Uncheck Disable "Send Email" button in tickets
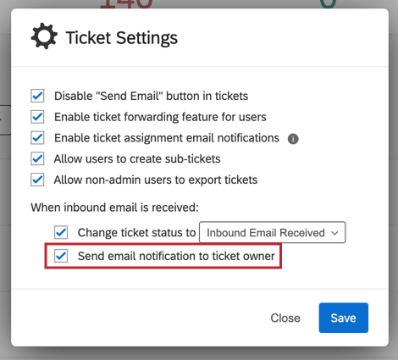This screenshot has height=360, width=398. 37,96
